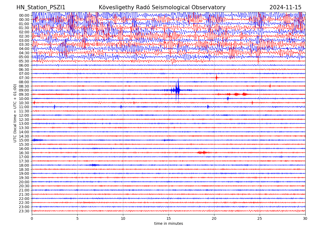Select the blue burst starting the 15:00 trace
The image size is (318, 238).
[37, 140]
